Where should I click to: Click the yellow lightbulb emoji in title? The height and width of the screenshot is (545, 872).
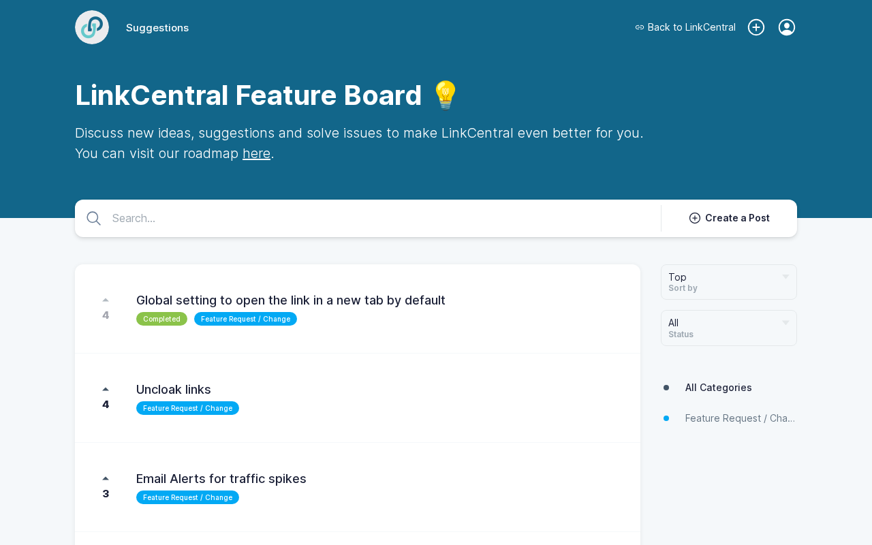coord(446,95)
